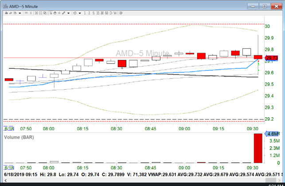This screenshot has height=186, width=285.
Task: Open dropdown arrow next to pencil tool
Action: pos(69,13)
